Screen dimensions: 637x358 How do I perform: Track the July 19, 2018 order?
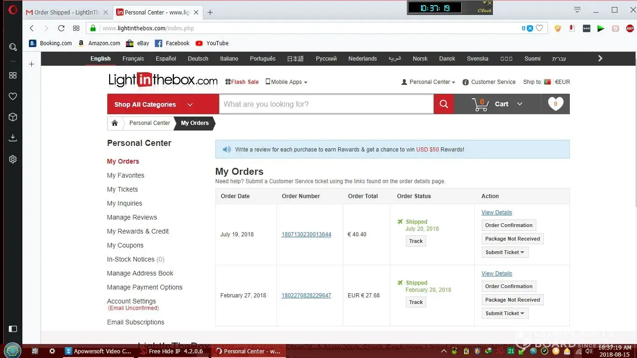pos(416,241)
